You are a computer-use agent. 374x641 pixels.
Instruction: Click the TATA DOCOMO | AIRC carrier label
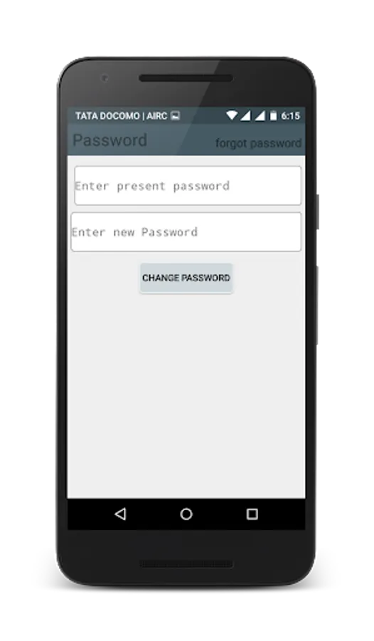[122, 116]
